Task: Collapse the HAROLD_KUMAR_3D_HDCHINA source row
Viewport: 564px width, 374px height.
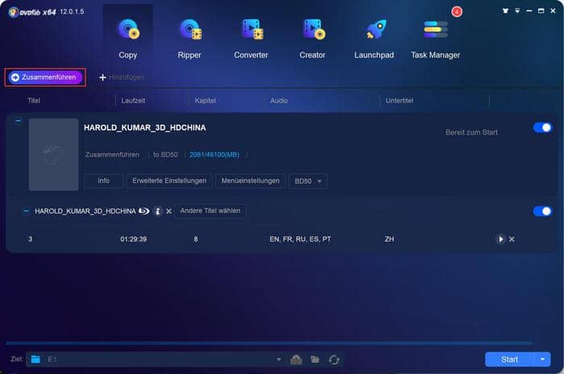Action: (26, 211)
